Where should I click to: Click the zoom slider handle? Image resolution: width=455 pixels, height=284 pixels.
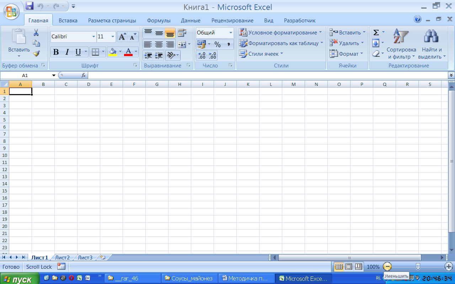point(418,267)
